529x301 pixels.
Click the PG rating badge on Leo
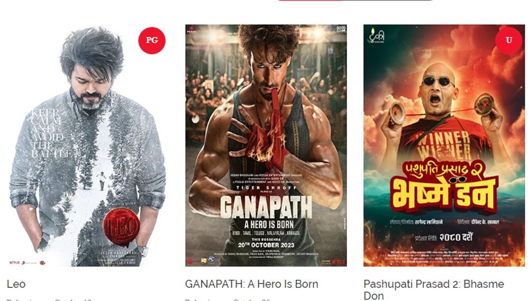point(152,41)
